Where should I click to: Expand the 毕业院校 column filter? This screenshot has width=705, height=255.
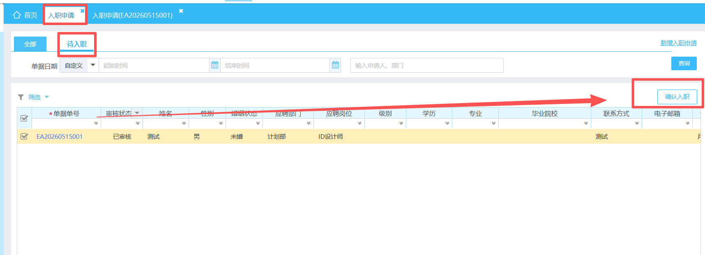click(x=586, y=123)
